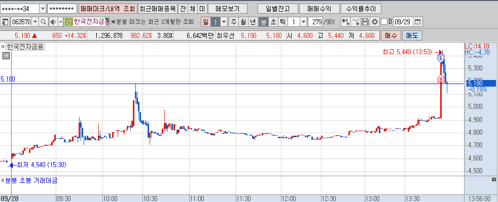Image resolution: width=498 pixels, height=202 pixels.
Task: Open chart settings with the gear icon
Action: [x=375, y=22]
